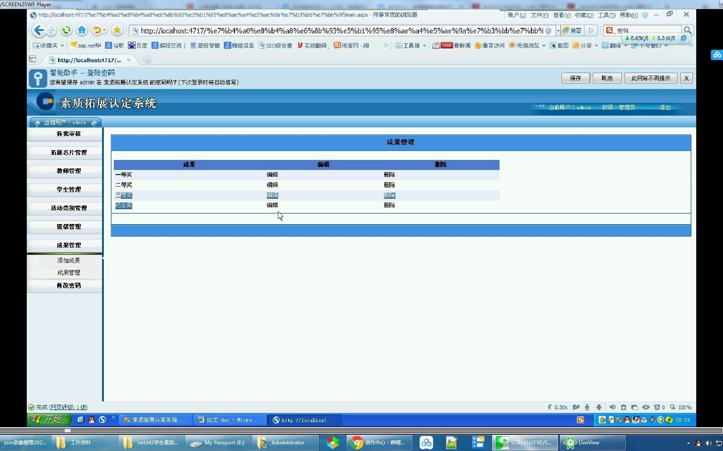Image resolution: width=723 pixels, height=451 pixels.
Task: Click the 0.50s speed lightning indicator
Action: 557,407
